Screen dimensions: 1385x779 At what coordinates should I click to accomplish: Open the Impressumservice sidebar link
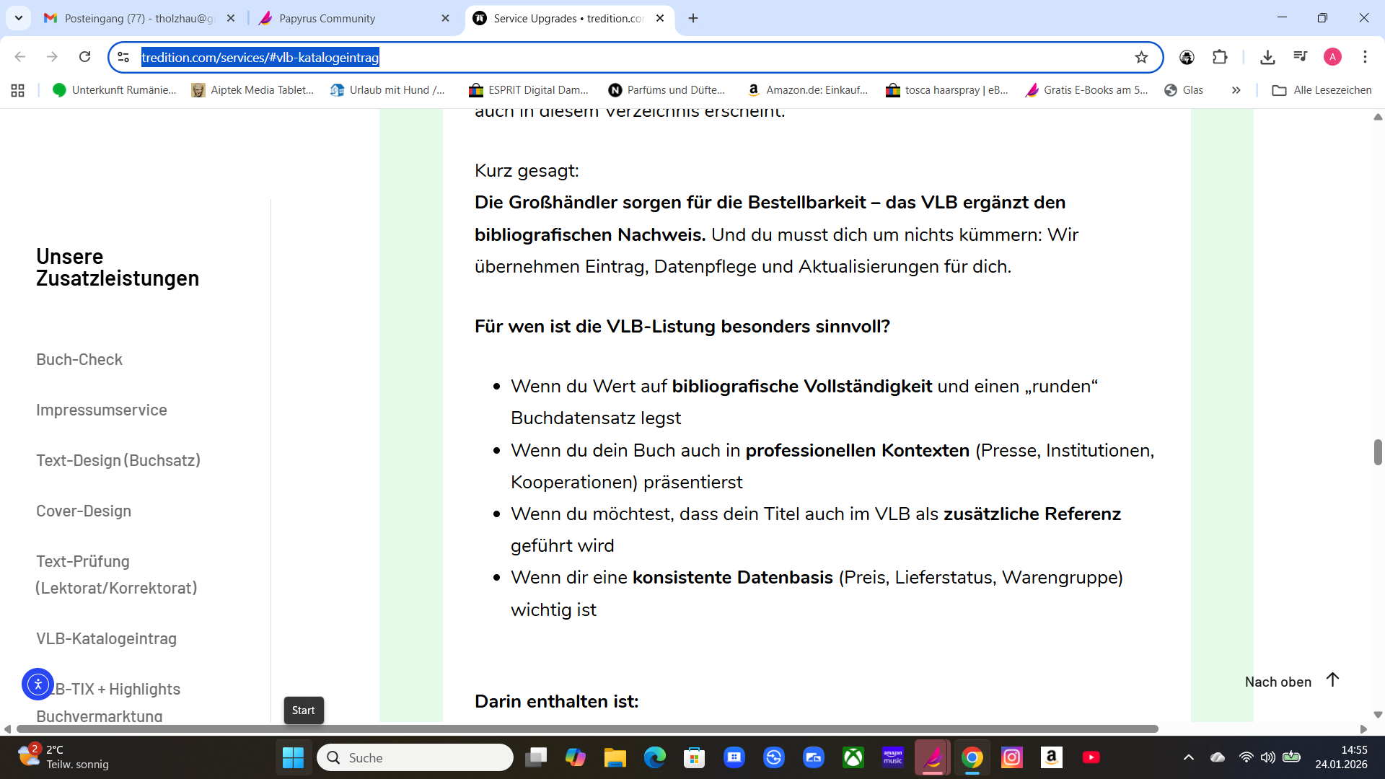[x=102, y=410]
